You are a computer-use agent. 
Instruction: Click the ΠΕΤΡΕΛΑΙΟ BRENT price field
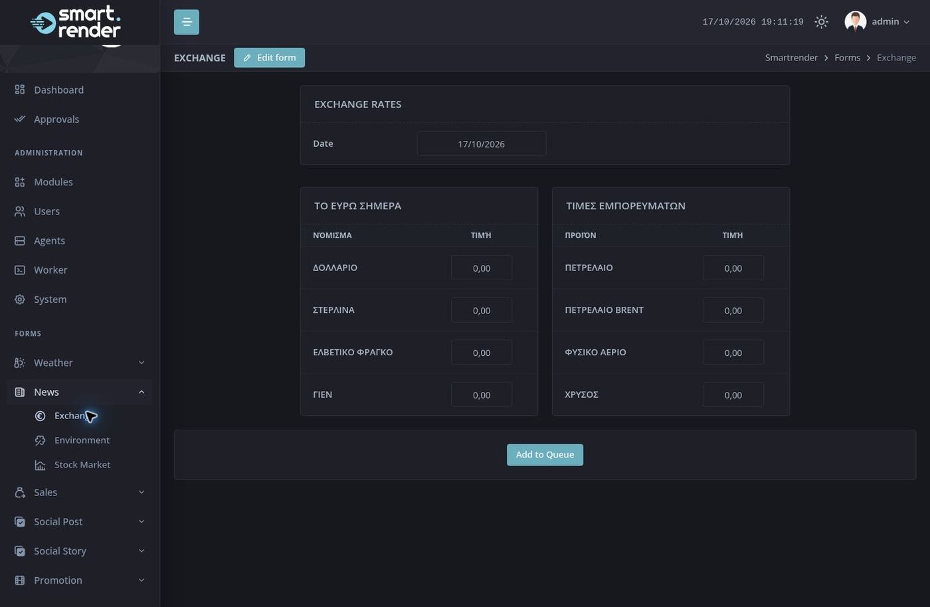733,310
